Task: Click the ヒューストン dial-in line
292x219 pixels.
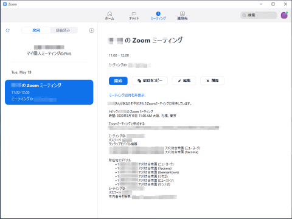Action: coord(144,181)
